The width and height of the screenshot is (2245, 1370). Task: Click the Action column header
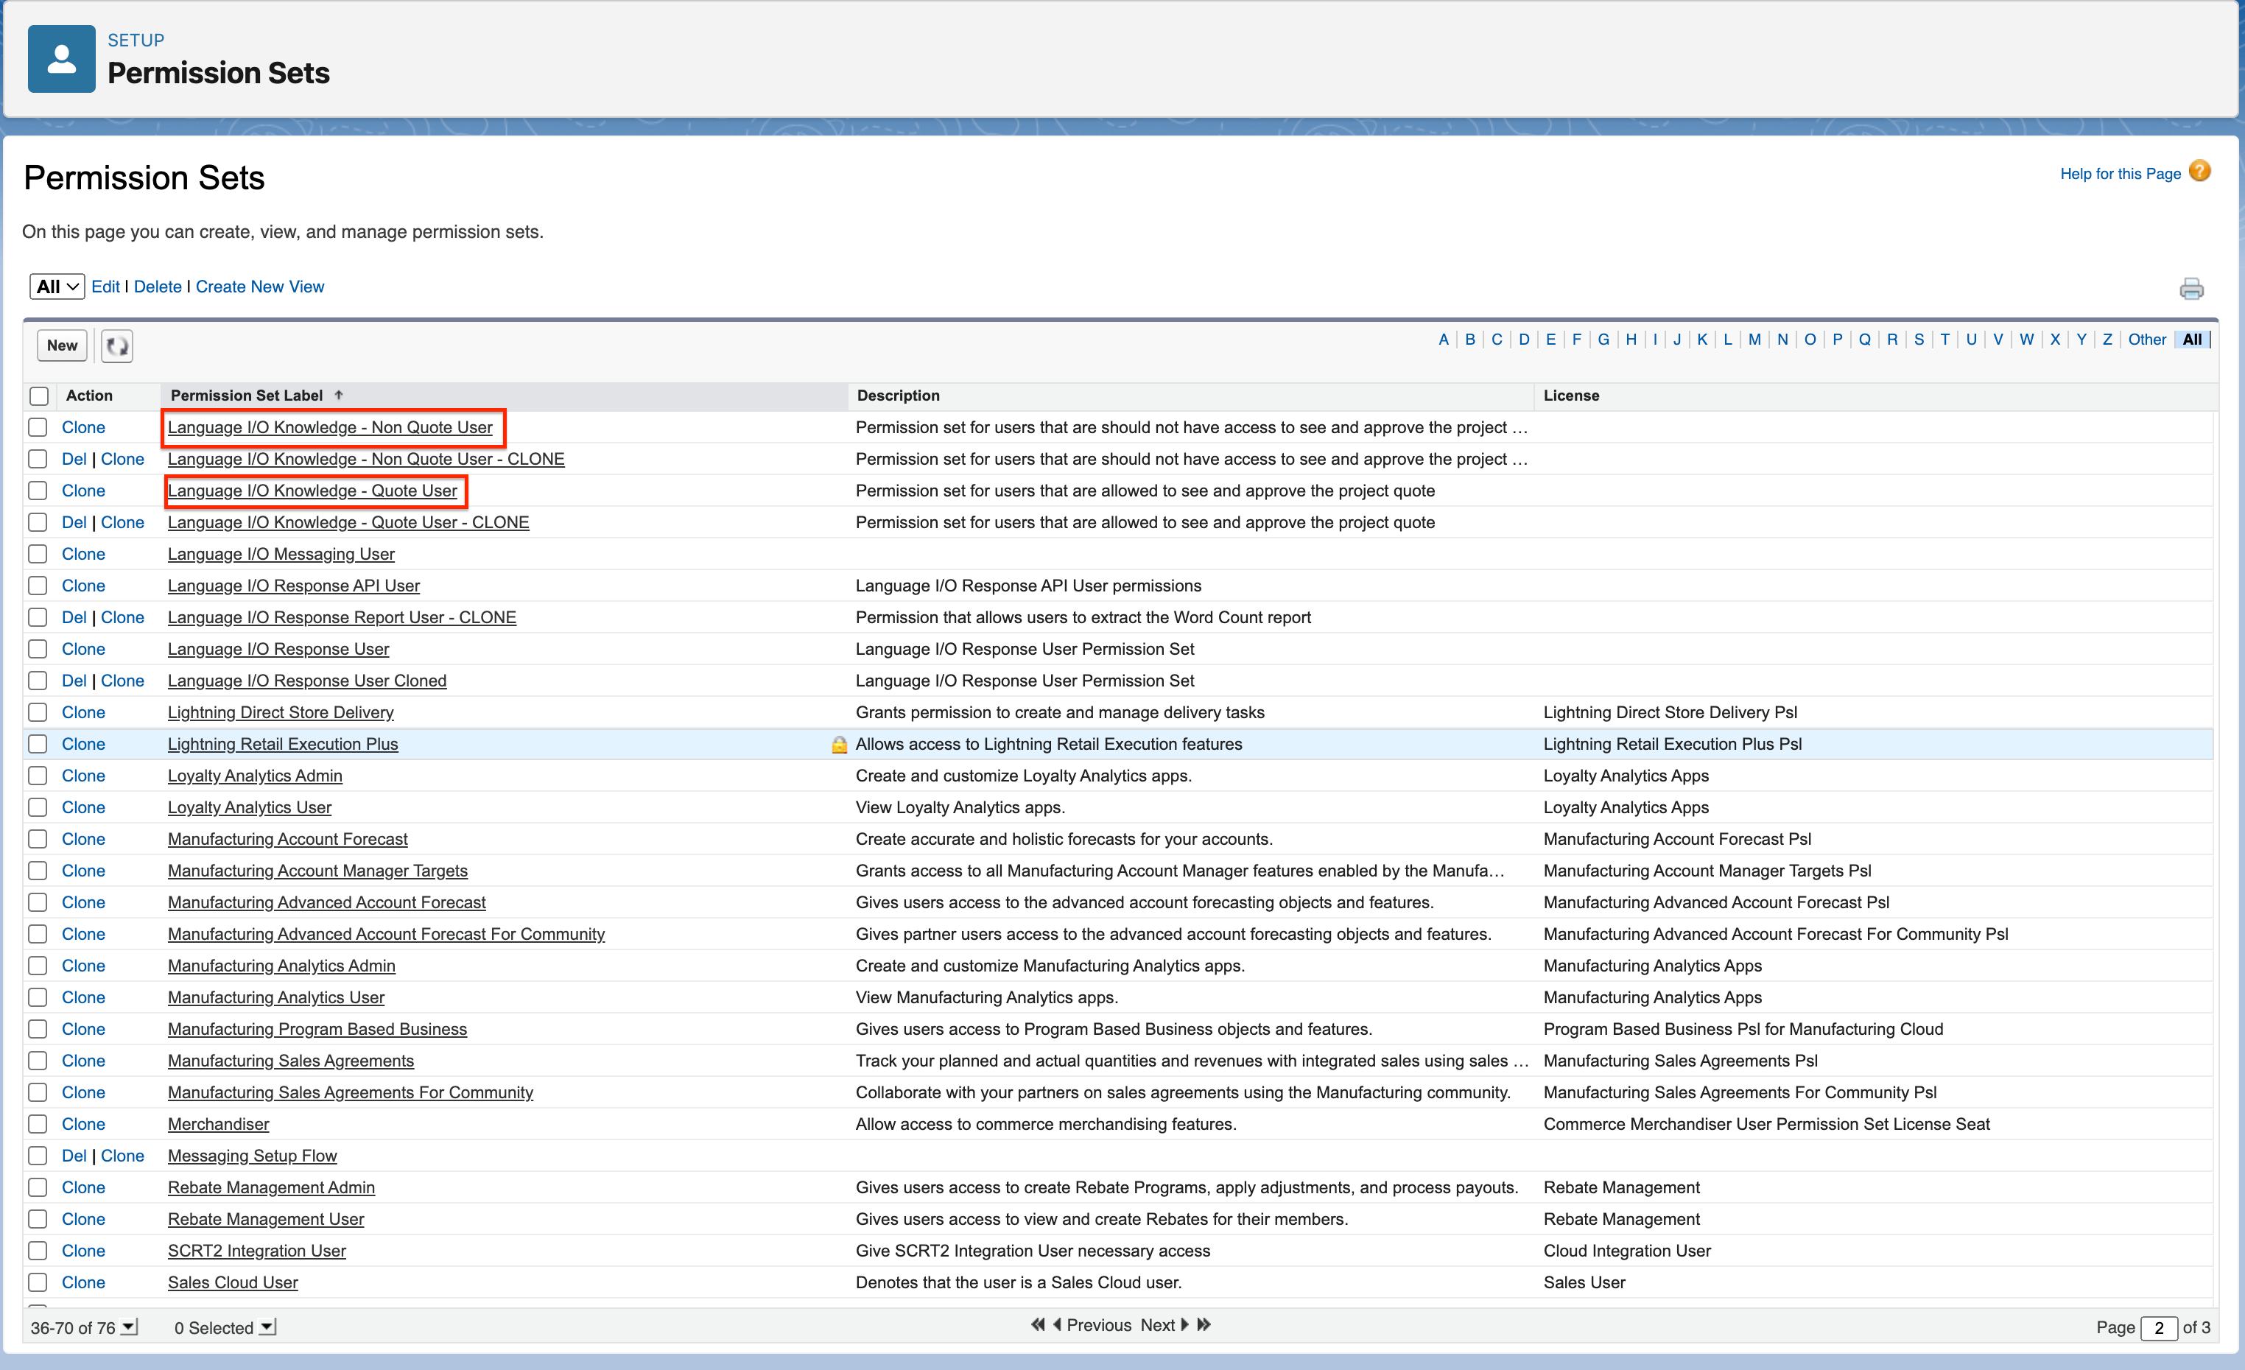(x=89, y=396)
